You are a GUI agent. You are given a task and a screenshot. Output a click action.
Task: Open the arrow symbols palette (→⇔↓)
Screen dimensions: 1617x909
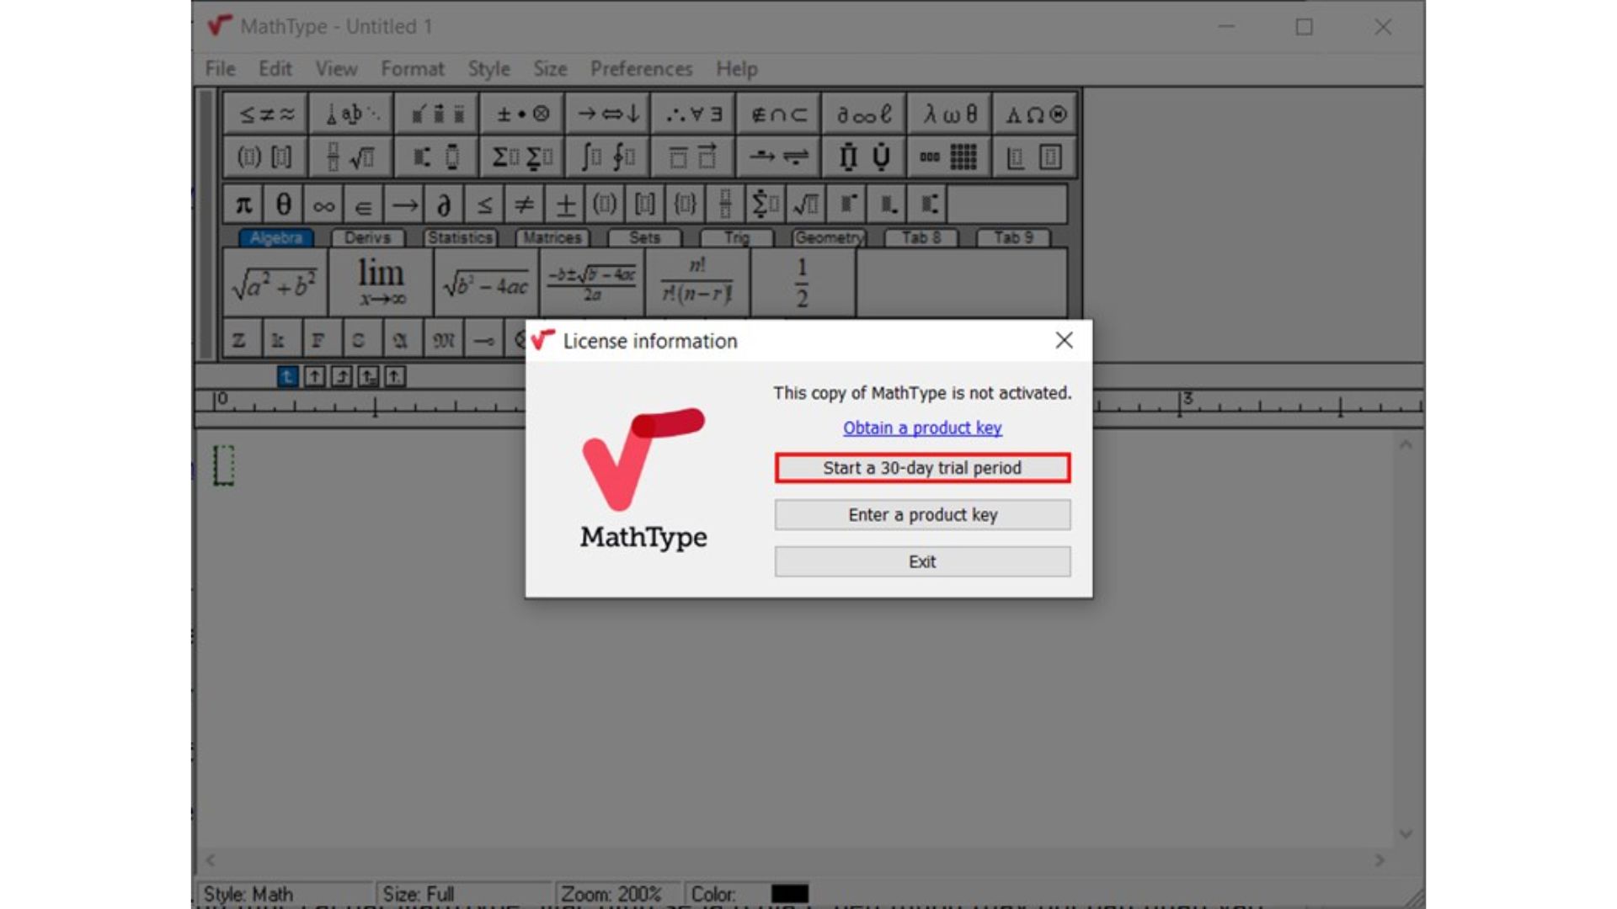608,114
